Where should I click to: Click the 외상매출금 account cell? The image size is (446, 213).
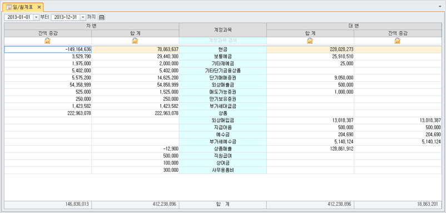pos(222,85)
